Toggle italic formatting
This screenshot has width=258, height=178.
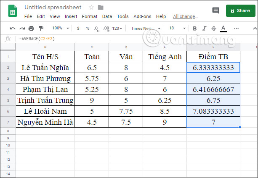[x=204, y=29]
